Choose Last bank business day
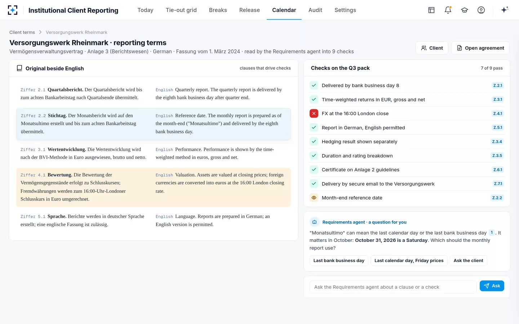 tap(339, 261)
